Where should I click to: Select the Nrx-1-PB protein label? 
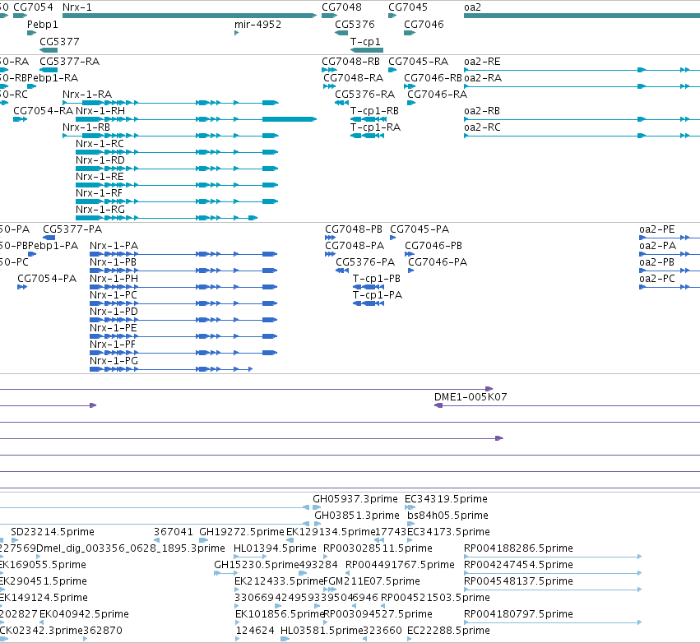[113, 262]
